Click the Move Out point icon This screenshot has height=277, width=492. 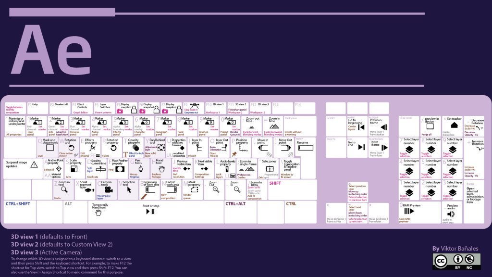coord(286,148)
